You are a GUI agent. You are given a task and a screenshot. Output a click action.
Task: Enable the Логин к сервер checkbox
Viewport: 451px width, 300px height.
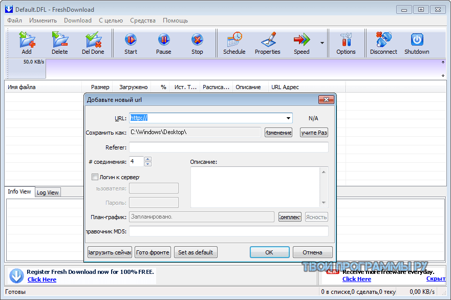(x=95, y=177)
